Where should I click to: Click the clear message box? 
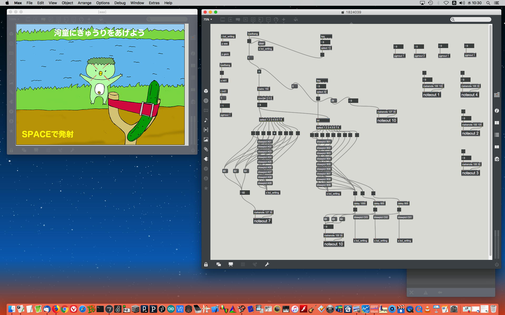pyautogui.click(x=261, y=44)
